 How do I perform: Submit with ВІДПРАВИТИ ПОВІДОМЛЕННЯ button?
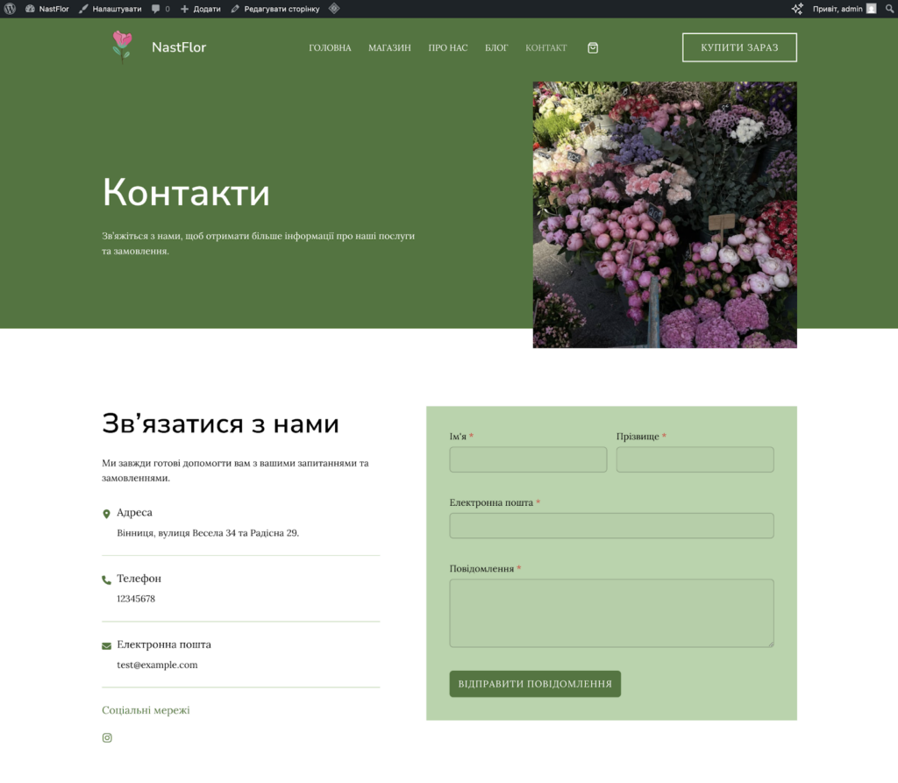(535, 684)
